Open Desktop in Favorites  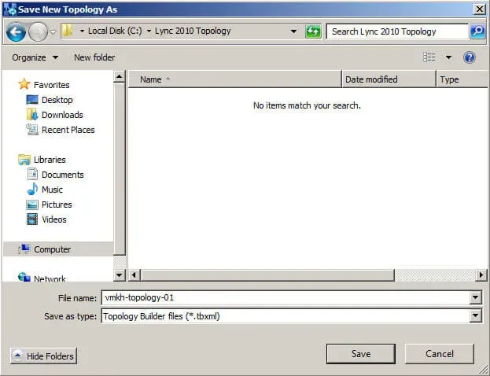click(57, 100)
